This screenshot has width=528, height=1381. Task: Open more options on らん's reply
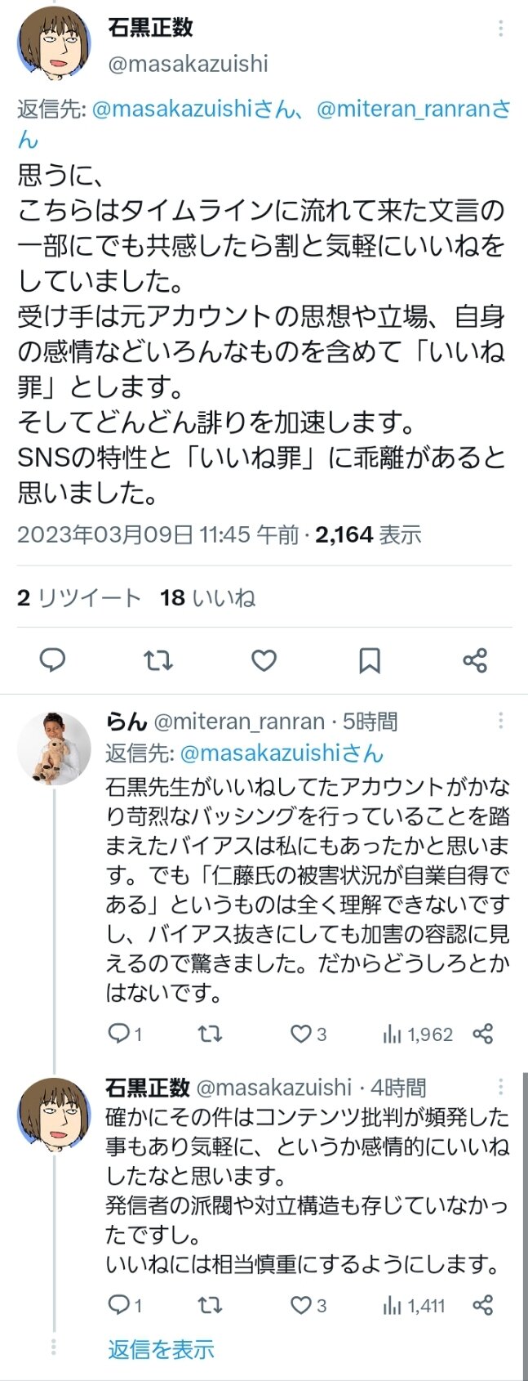[500, 721]
